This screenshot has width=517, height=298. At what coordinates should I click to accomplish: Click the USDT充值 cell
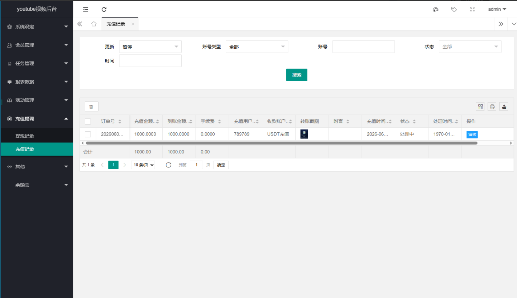coord(279,134)
